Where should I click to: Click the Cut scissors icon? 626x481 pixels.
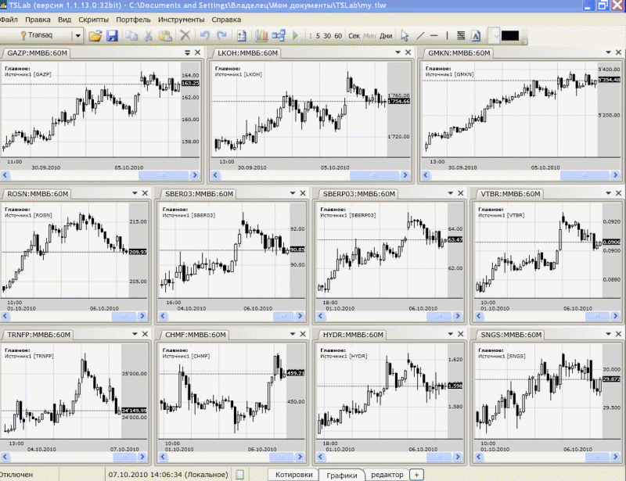148,36
